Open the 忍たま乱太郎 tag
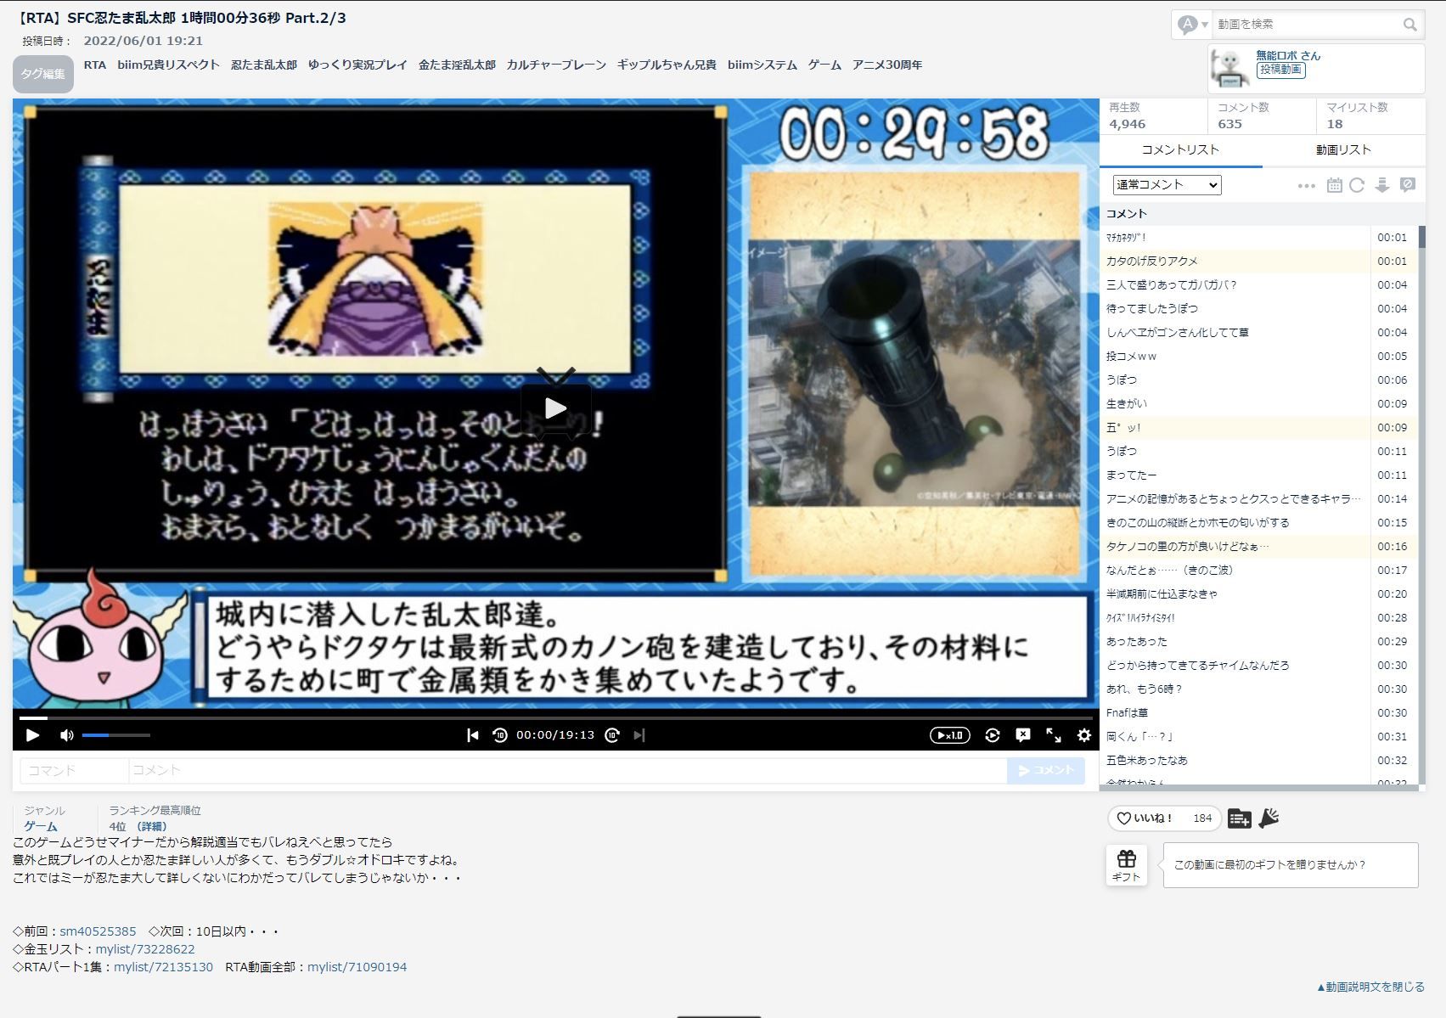 pos(264,65)
